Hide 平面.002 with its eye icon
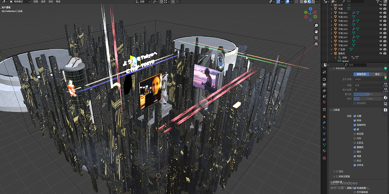The height and width of the screenshot is (194, 389). click(x=380, y=17)
